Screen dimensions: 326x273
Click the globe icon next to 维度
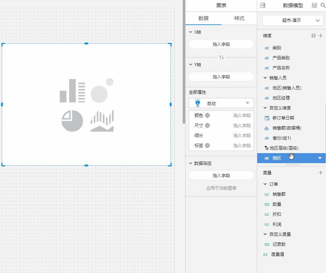tap(313, 36)
